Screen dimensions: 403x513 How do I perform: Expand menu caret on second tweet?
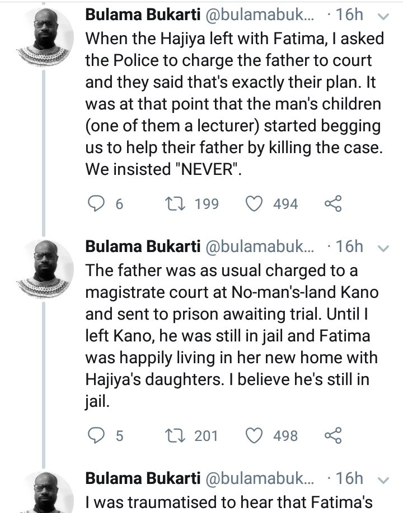[x=383, y=248]
